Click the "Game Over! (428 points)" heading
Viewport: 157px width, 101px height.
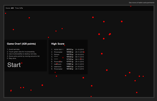point(21,44)
